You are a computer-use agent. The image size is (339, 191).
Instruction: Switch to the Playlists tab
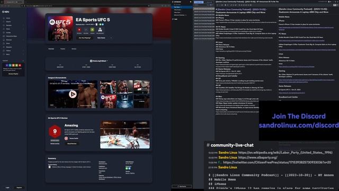[x=63, y=49]
